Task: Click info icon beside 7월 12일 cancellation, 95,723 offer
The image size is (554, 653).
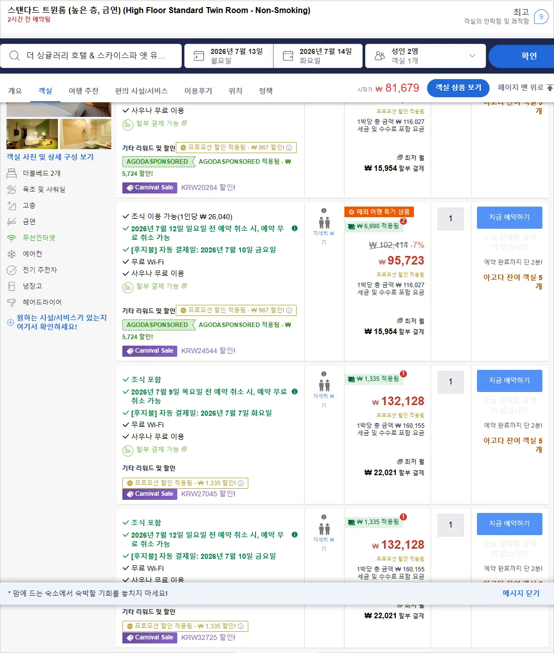Action: (x=295, y=228)
